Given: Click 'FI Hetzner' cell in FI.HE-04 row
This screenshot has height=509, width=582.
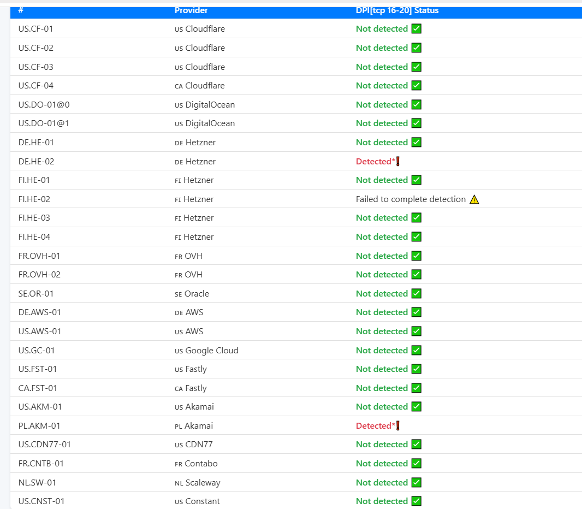Looking at the screenshot, I should [x=194, y=237].
